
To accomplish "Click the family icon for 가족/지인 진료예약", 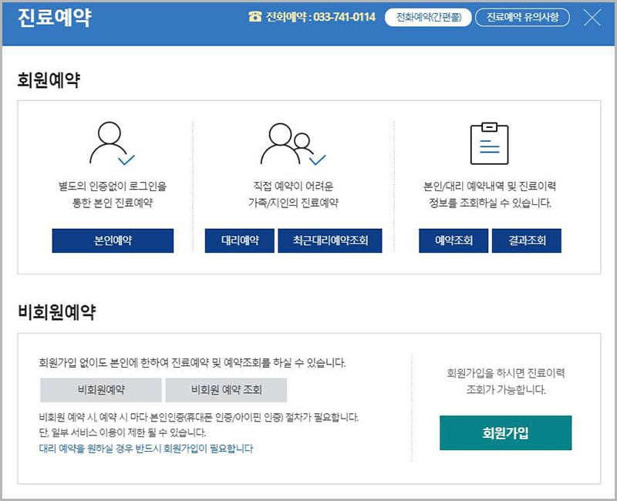I will [292, 144].
